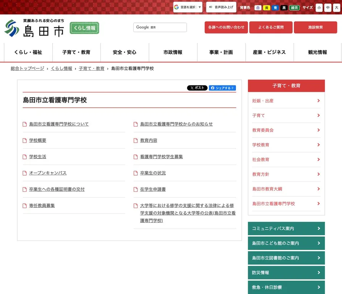Go to 総合トップページ breadcrumb link
The image size is (342, 294).
point(27,68)
